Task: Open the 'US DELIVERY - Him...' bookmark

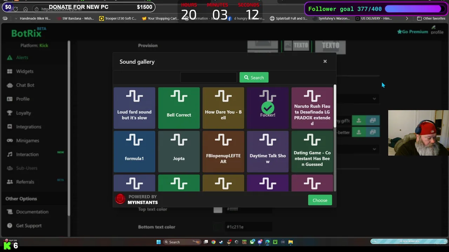Action: (373, 18)
